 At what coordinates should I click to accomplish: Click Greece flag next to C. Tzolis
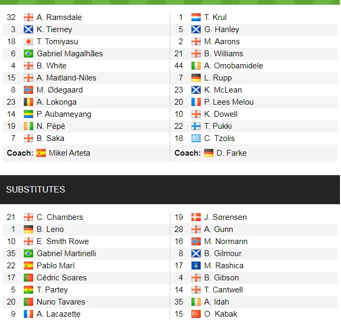pyautogui.click(x=196, y=138)
